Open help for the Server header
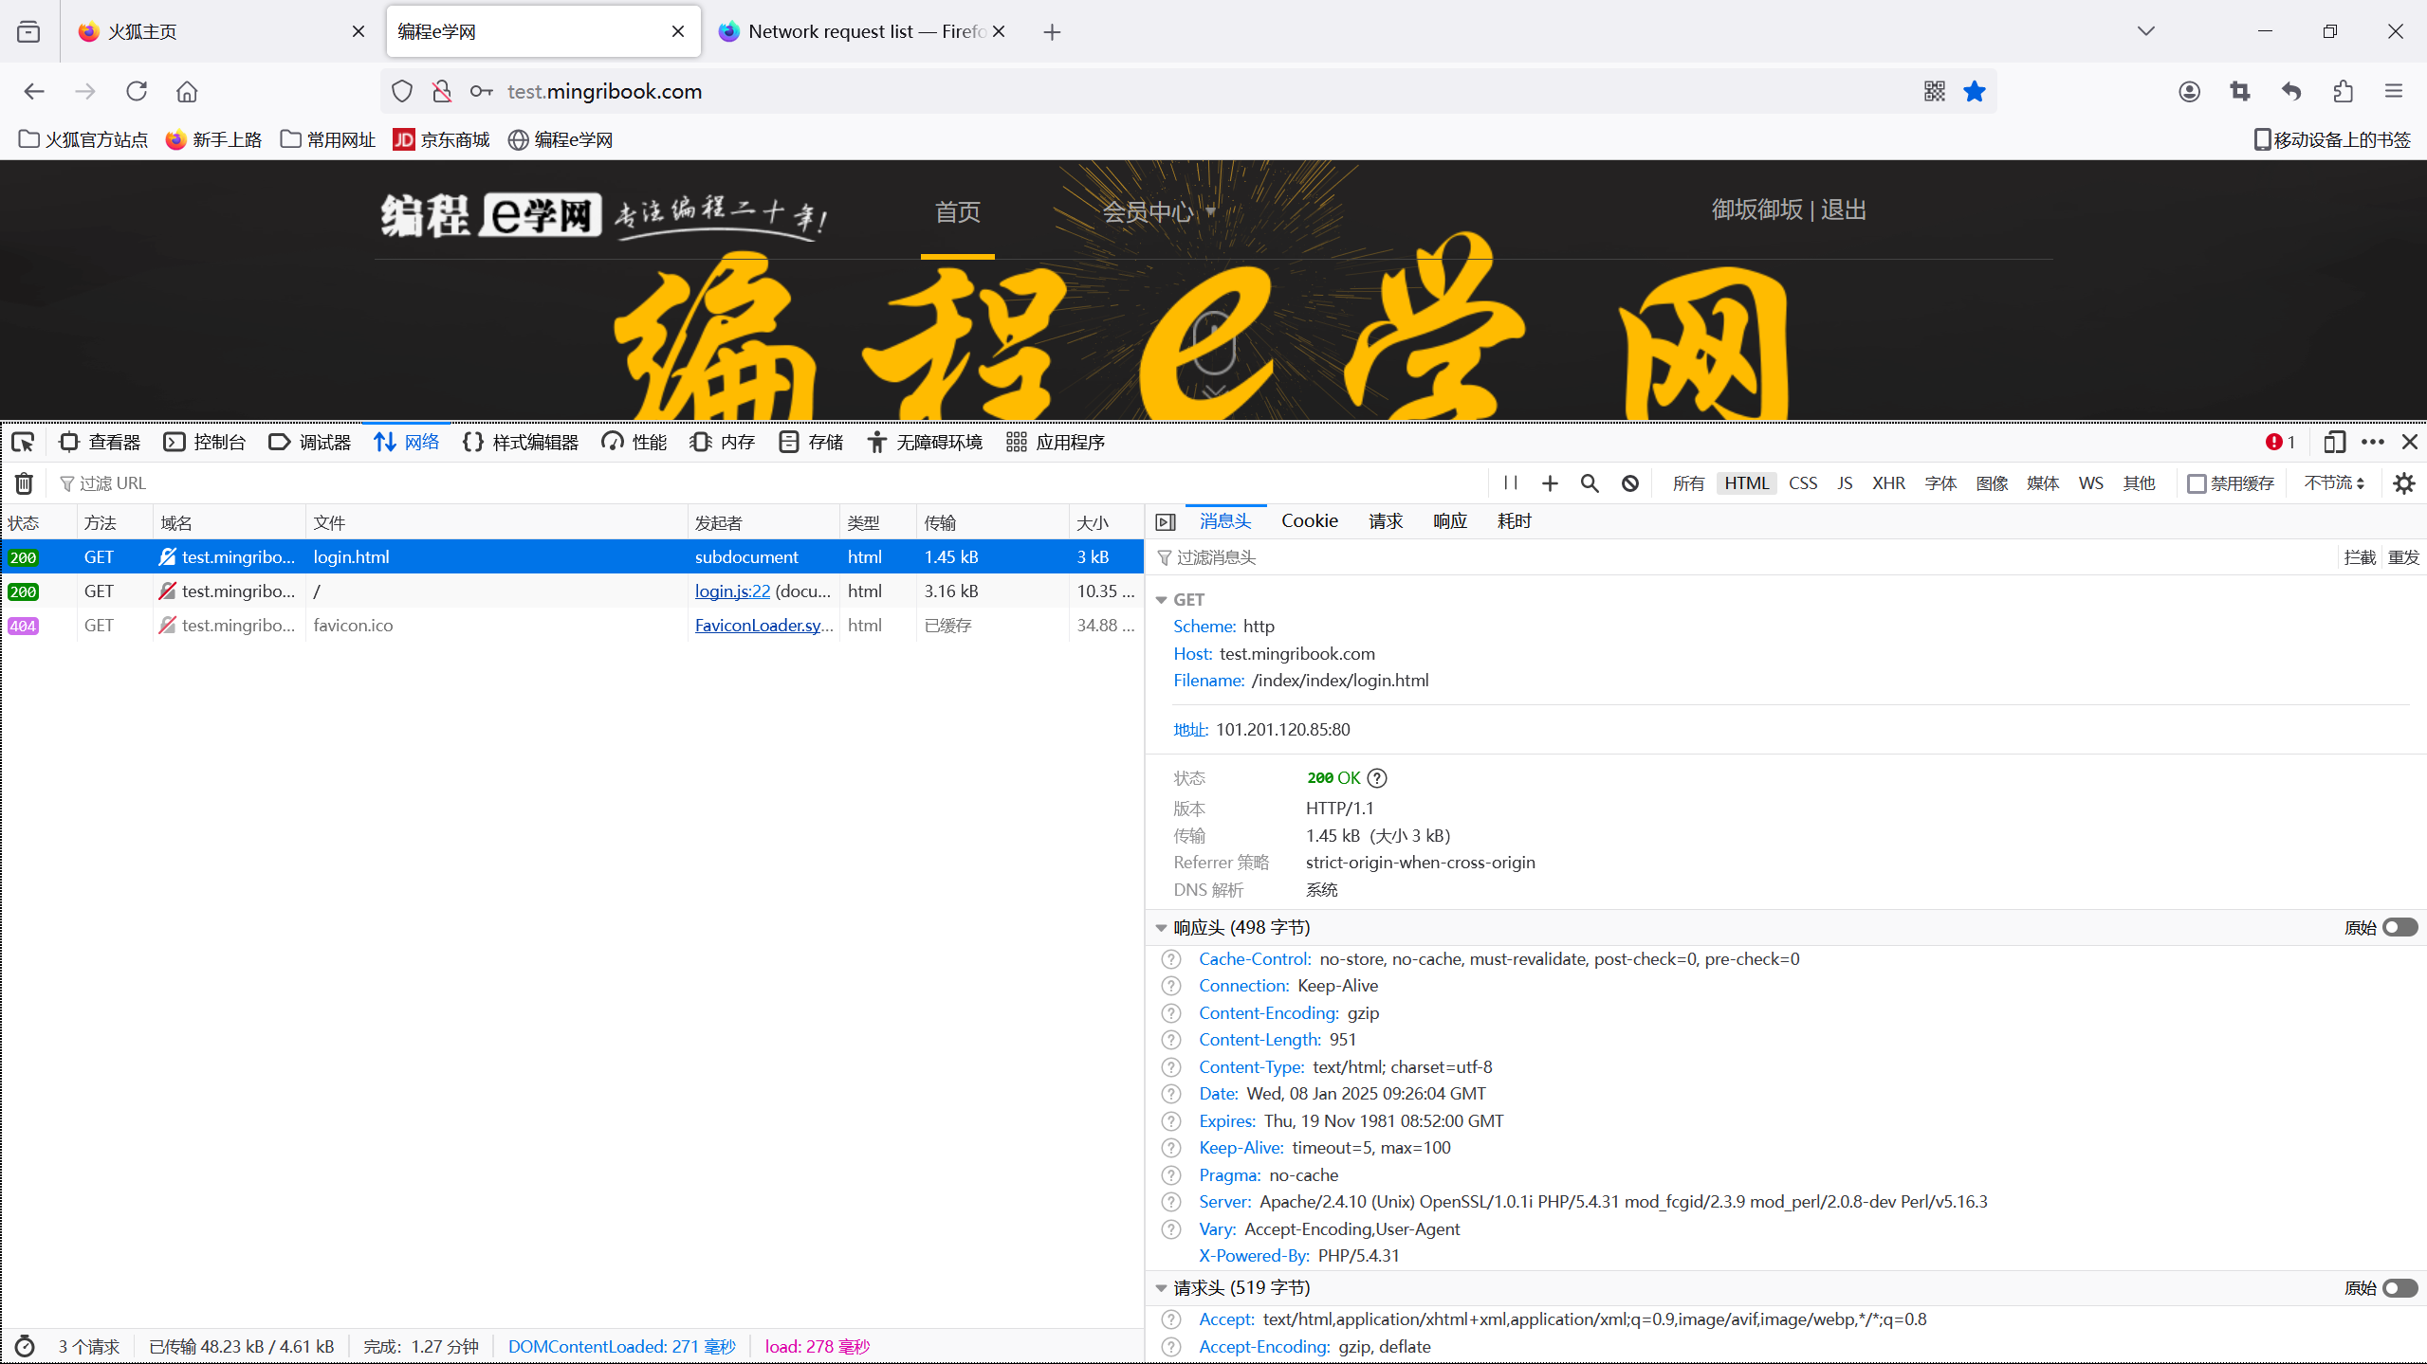This screenshot has width=2427, height=1364. point(1172,1202)
